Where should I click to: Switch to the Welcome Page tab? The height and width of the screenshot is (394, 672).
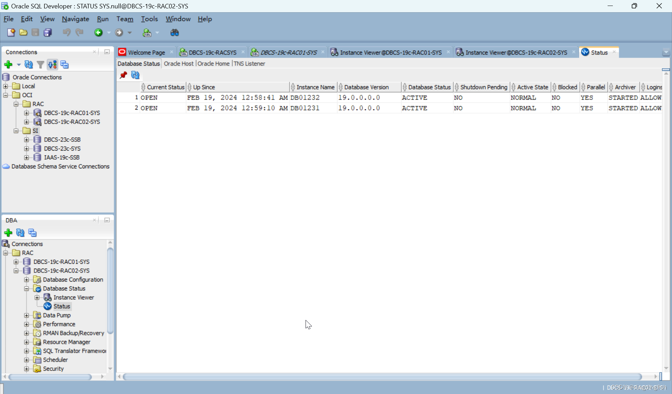(x=146, y=52)
